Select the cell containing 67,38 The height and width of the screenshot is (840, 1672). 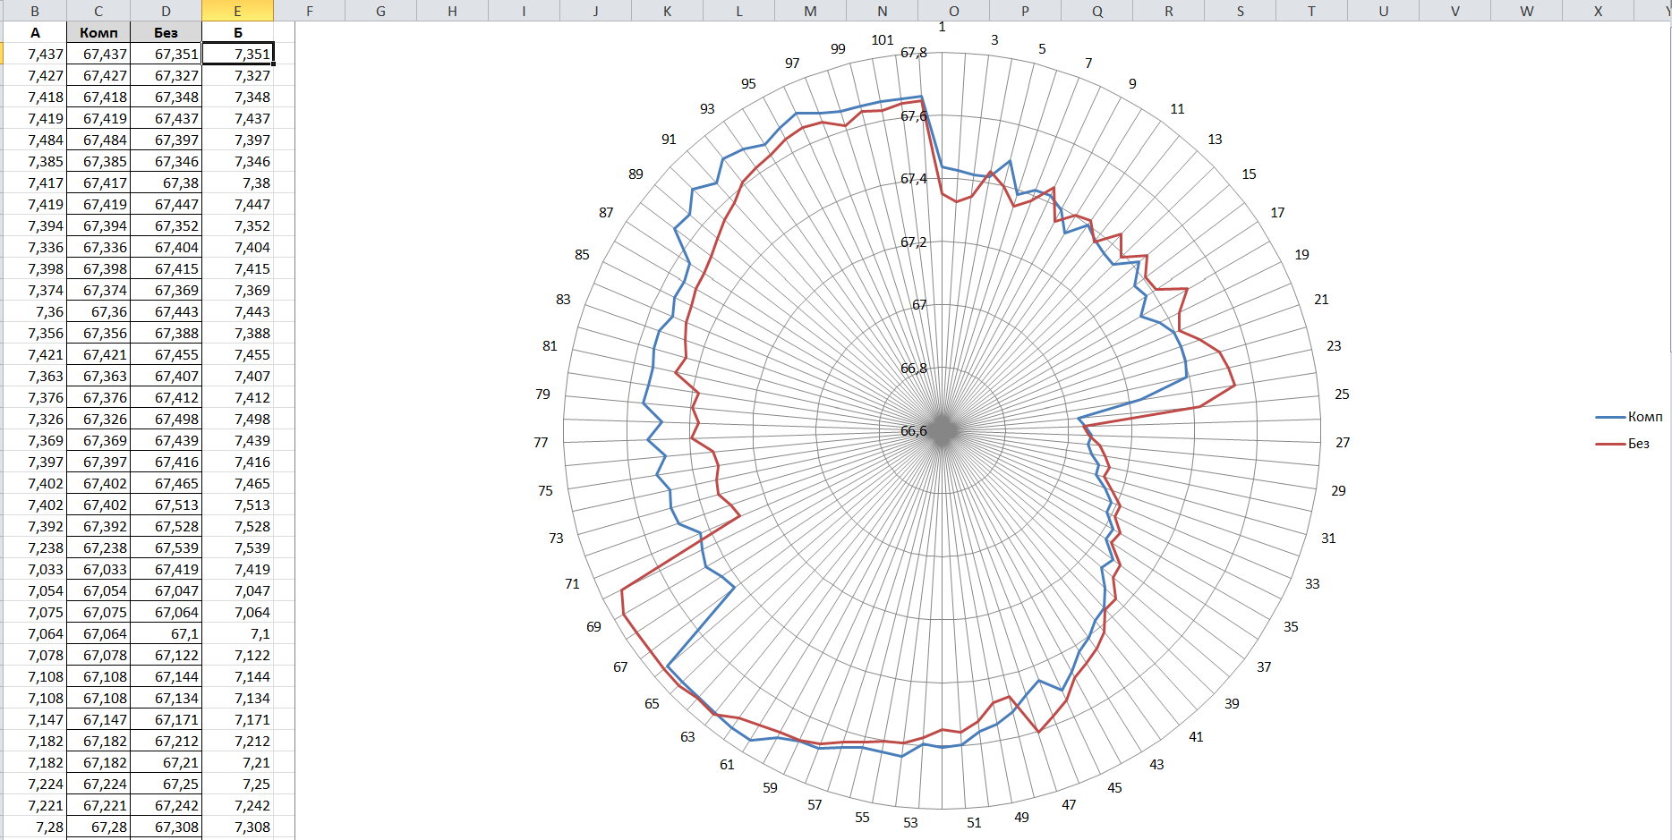point(166,182)
